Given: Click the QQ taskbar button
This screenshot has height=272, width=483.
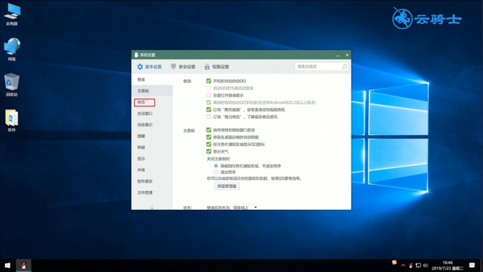Looking at the screenshot, I should click(x=24, y=265).
